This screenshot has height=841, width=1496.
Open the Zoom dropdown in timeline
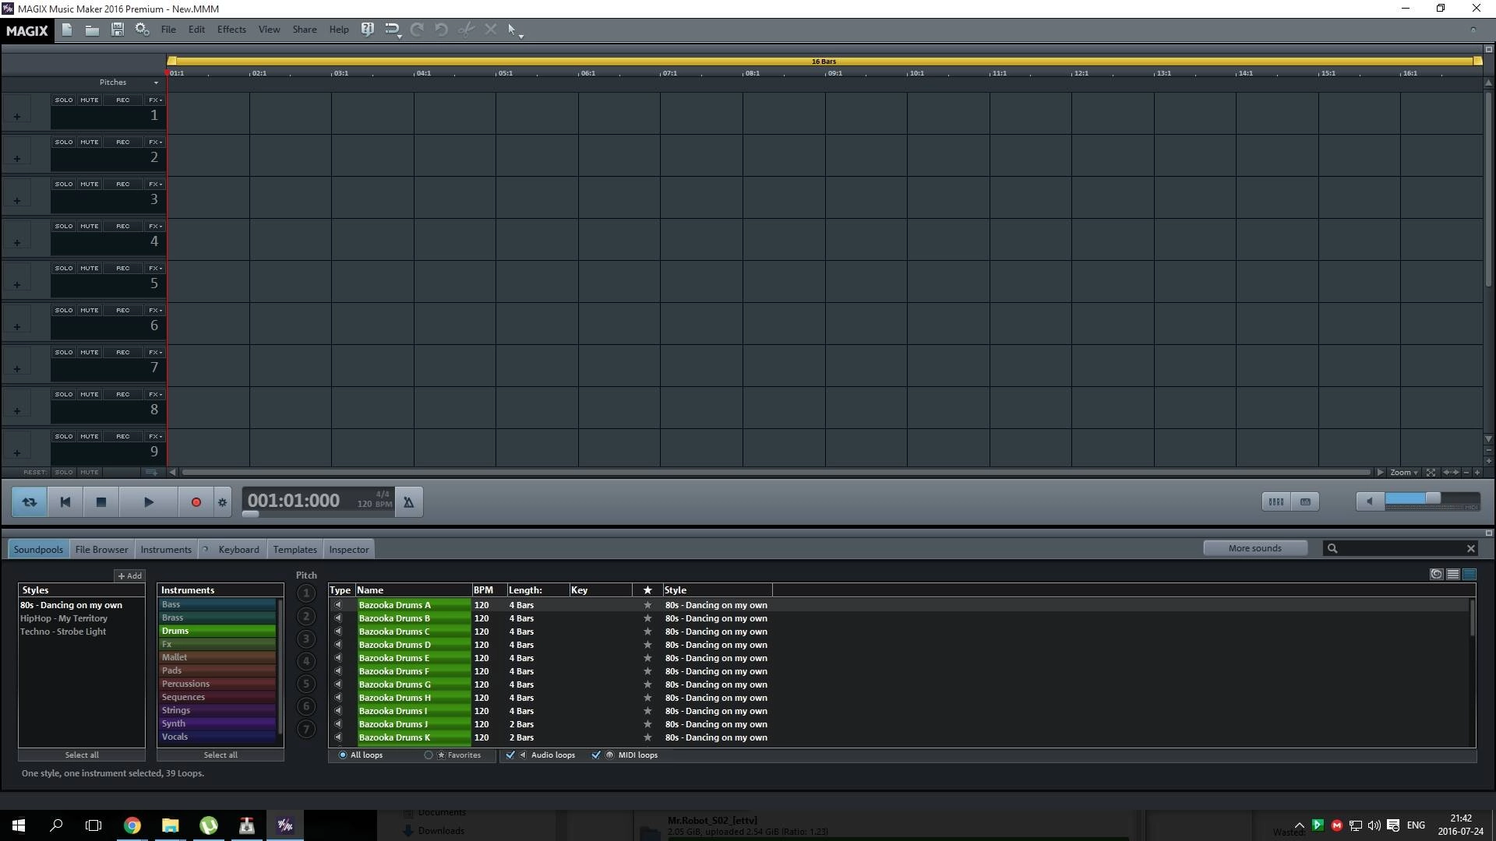tap(1404, 473)
